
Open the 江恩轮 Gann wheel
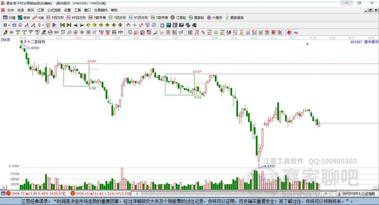(x=178, y=17)
